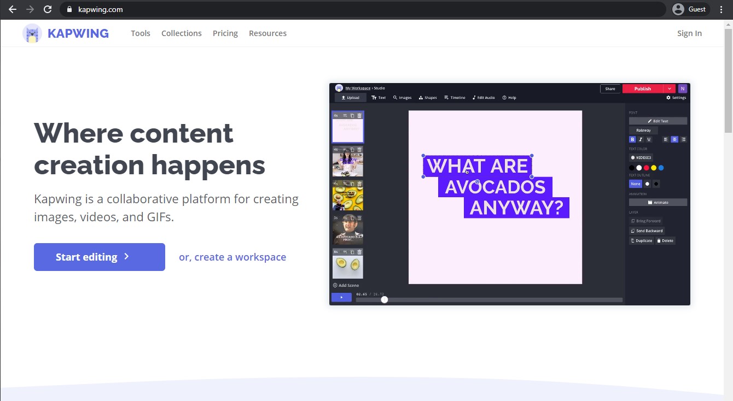
Task: Select white text outline option
Action: click(648, 184)
